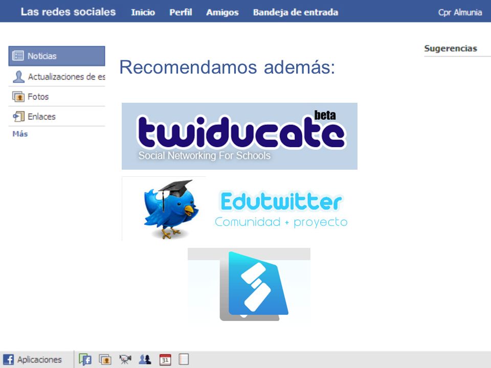The height and width of the screenshot is (368, 491).
Task: Click the Recomendamos además heading
Action: pyautogui.click(x=227, y=67)
